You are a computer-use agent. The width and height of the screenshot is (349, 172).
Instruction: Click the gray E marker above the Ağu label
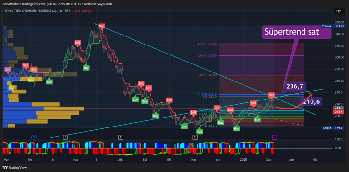click(x=121, y=137)
